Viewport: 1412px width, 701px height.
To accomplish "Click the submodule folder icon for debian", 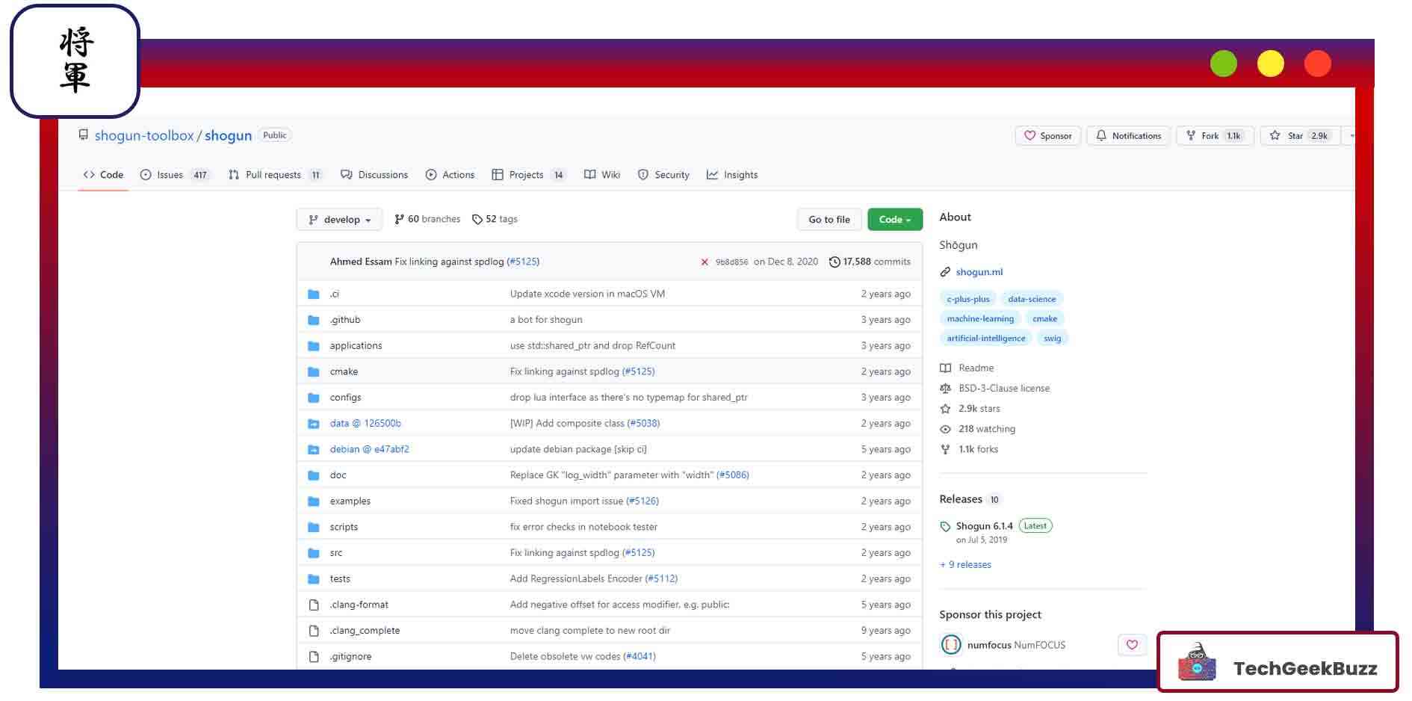I will pos(314,450).
